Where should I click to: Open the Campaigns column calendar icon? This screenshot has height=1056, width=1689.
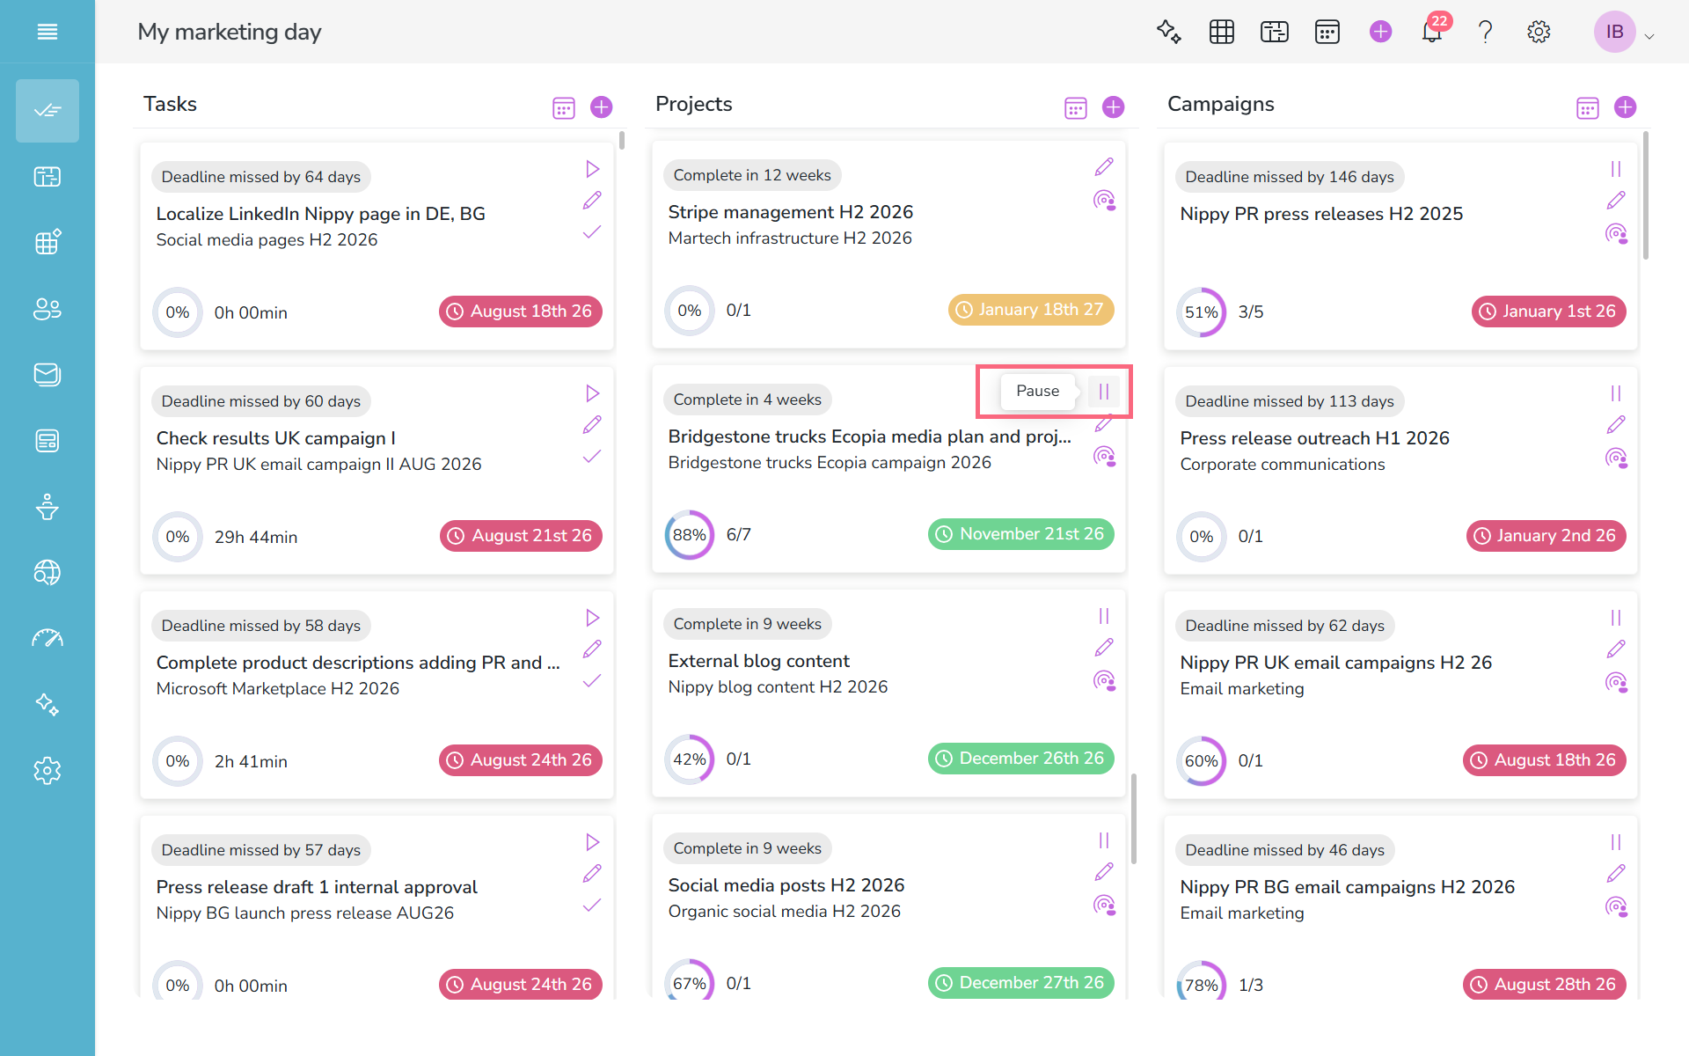pos(1588,107)
